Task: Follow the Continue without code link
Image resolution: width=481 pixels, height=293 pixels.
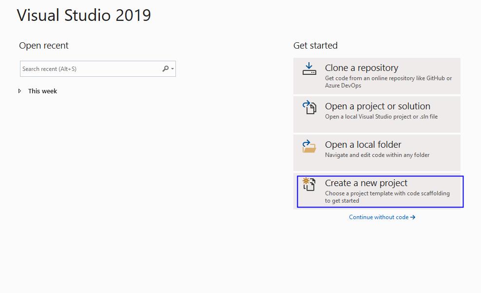Action: (379, 217)
